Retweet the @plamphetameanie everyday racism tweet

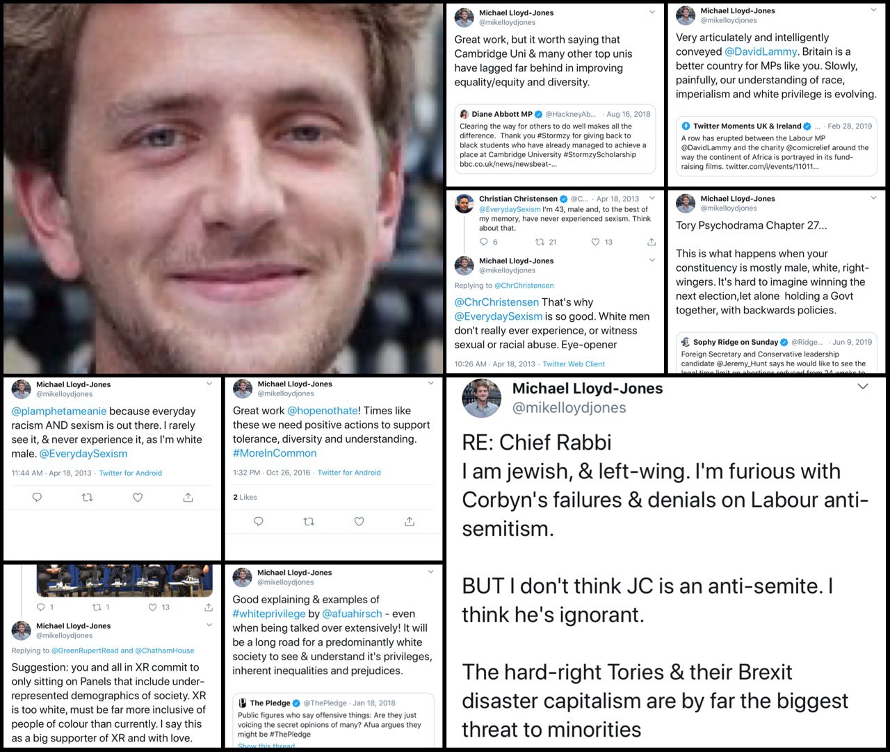pos(88,498)
